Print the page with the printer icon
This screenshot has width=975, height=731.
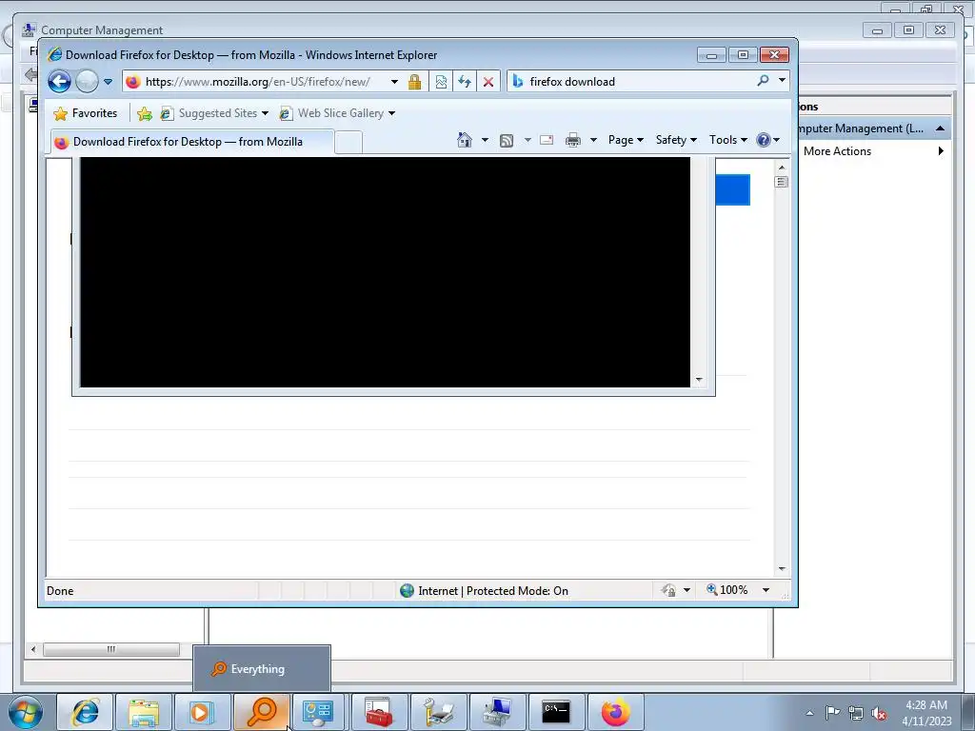572,140
